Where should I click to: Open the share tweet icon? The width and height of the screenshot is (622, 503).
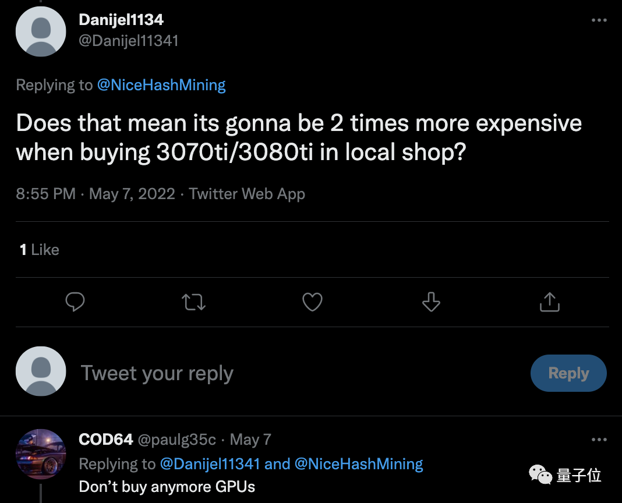[549, 302]
